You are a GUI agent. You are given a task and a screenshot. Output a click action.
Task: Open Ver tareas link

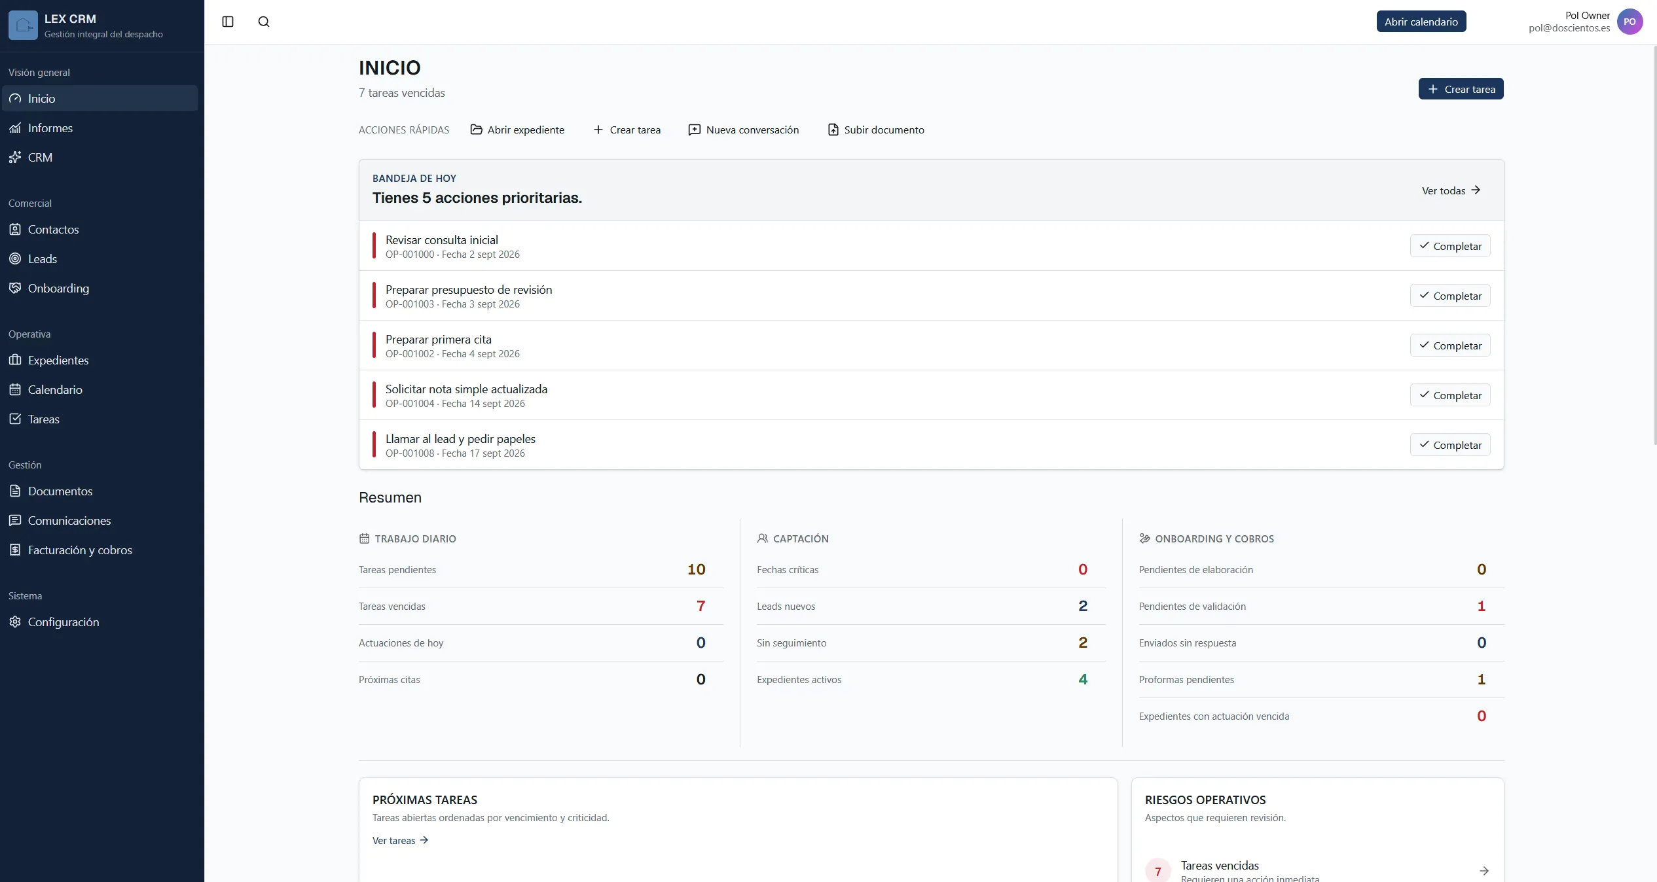401,840
